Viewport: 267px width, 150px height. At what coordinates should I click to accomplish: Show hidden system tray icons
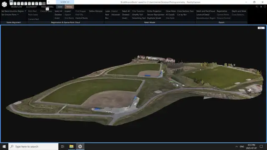click(x=237, y=146)
